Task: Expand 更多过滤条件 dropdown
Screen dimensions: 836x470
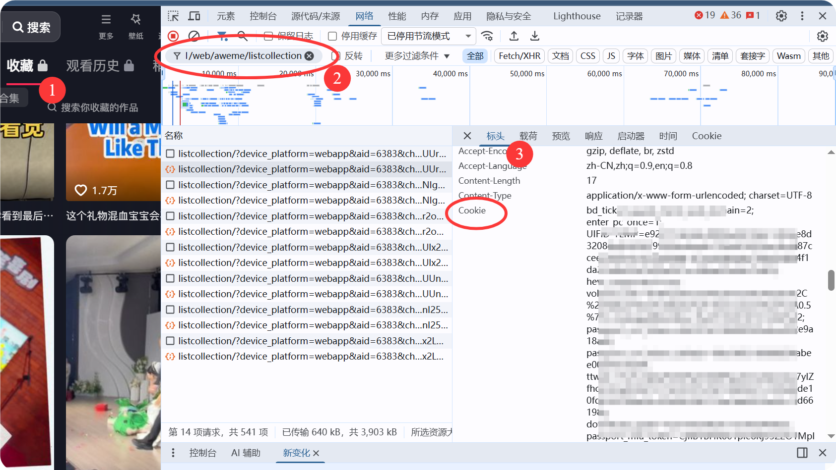Action: tap(417, 56)
